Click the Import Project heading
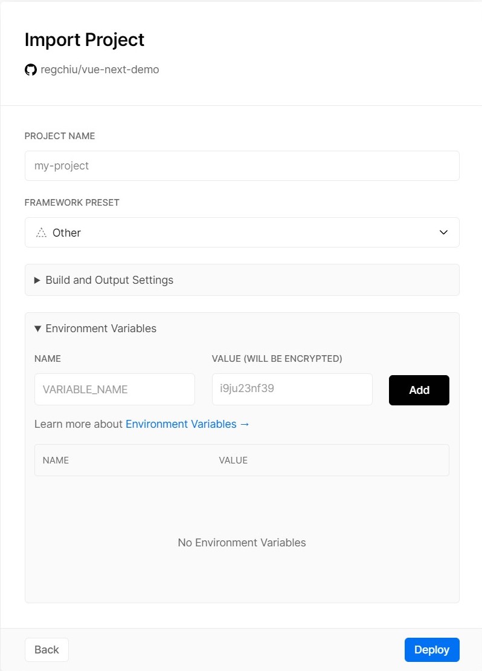Screen dimensions: 482x671 pos(85,40)
